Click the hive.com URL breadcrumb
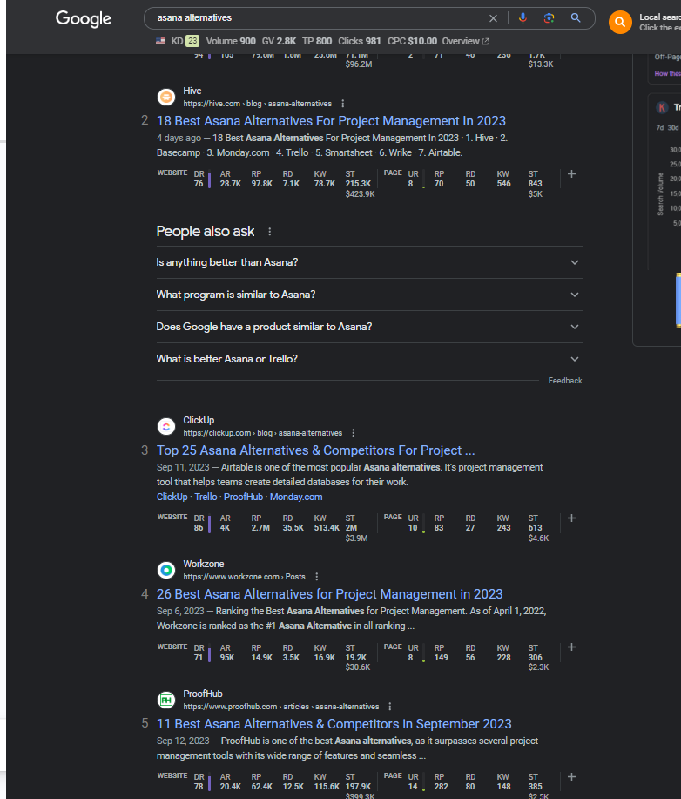This screenshot has width=681, height=799. click(257, 104)
